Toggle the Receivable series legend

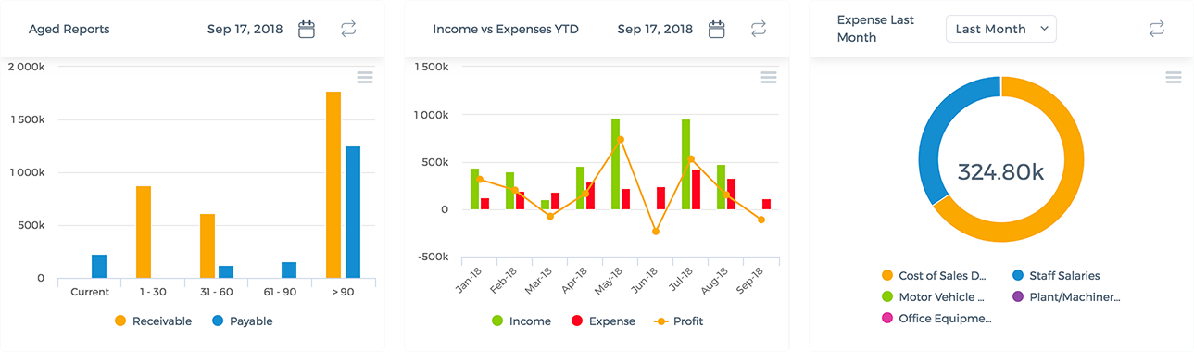point(153,321)
